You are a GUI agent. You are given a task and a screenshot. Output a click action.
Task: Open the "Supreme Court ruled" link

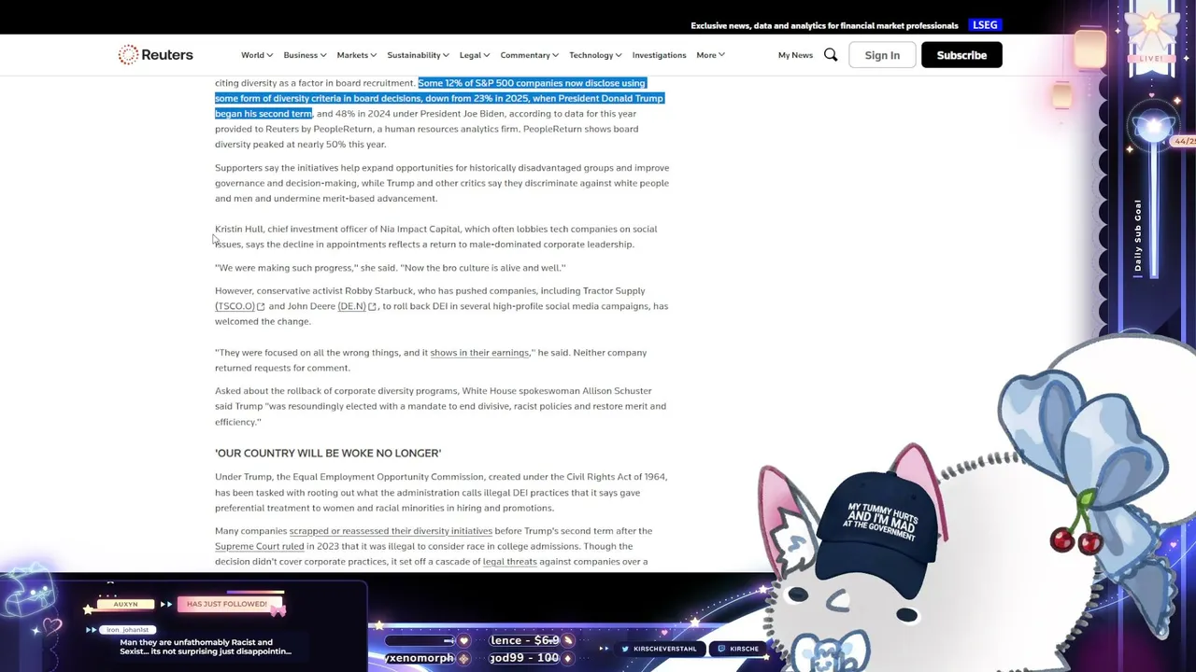pyautogui.click(x=259, y=546)
